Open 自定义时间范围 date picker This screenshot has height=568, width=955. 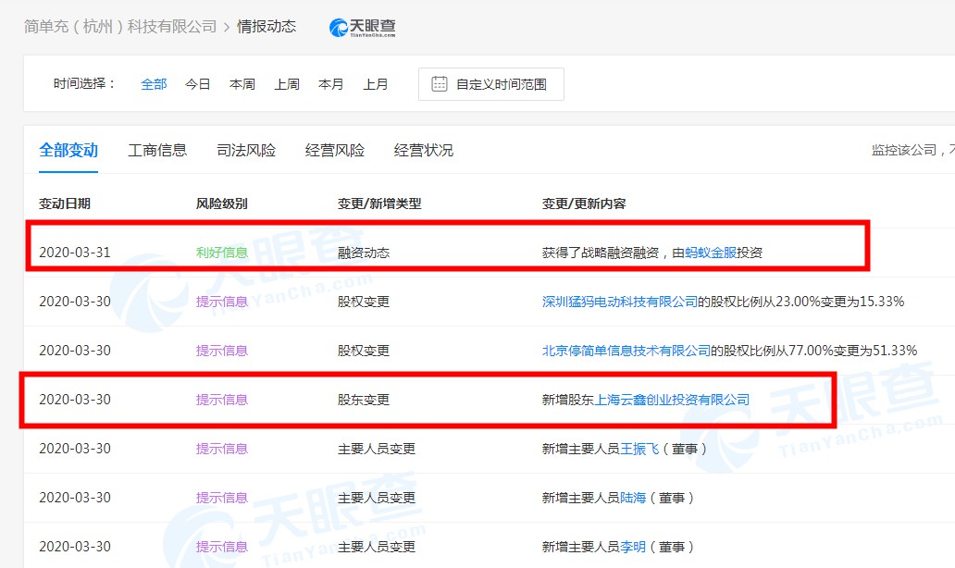[490, 84]
